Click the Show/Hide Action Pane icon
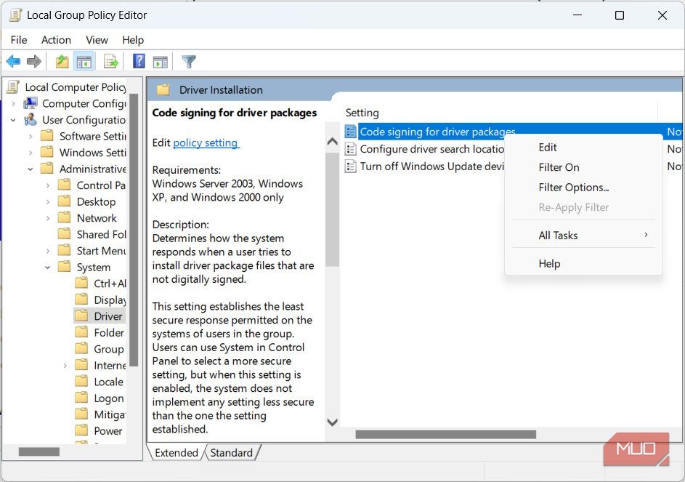 [161, 62]
